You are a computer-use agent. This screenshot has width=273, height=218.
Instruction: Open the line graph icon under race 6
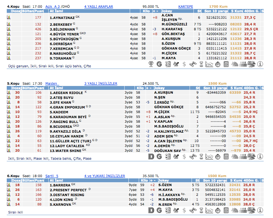click(209, 210)
